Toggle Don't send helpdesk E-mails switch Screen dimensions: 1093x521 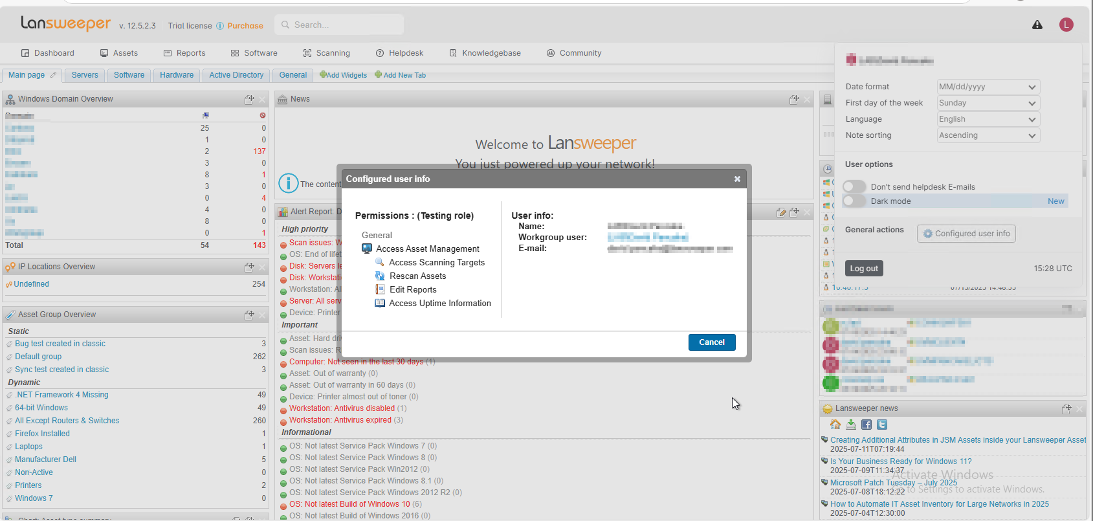pos(855,186)
